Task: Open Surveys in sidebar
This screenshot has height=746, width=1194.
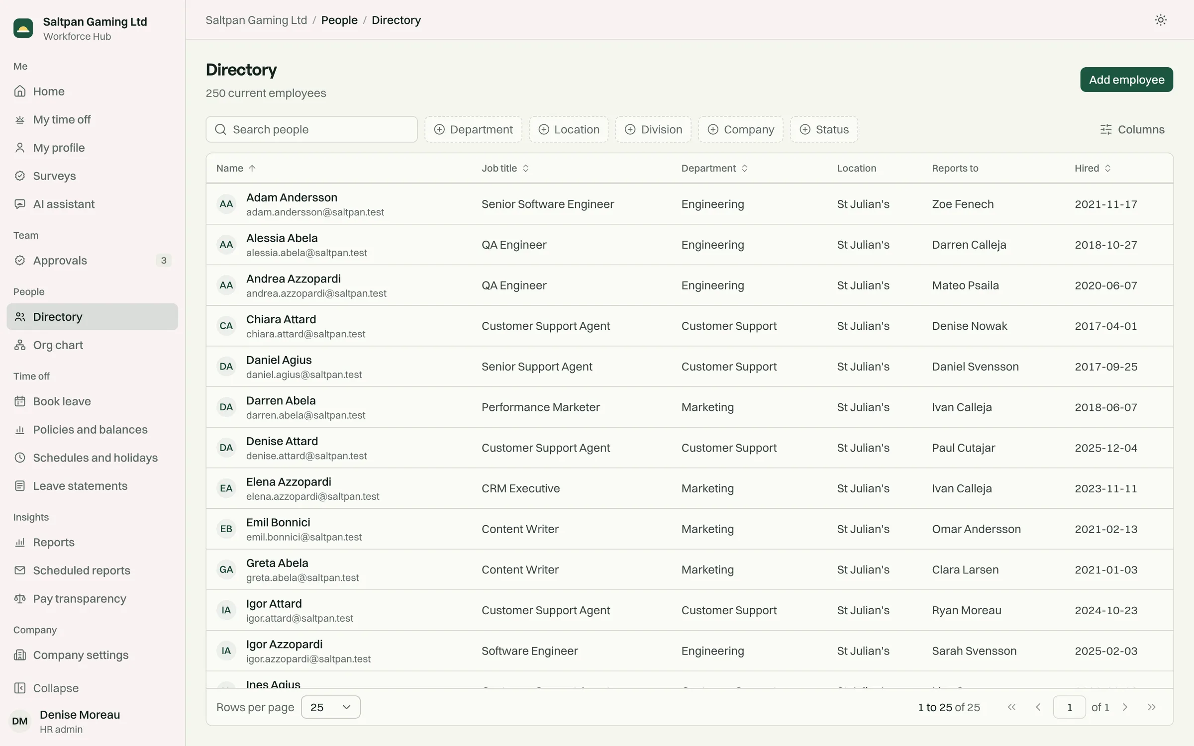Action: coord(92,176)
